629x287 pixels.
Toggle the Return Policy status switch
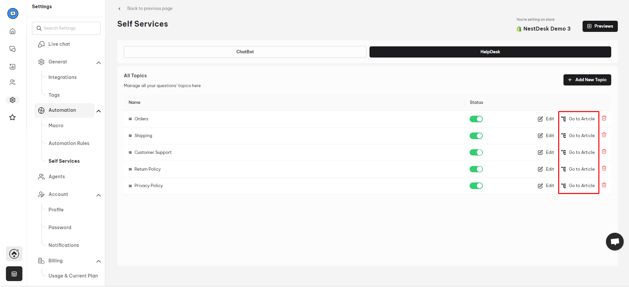coord(476,169)
